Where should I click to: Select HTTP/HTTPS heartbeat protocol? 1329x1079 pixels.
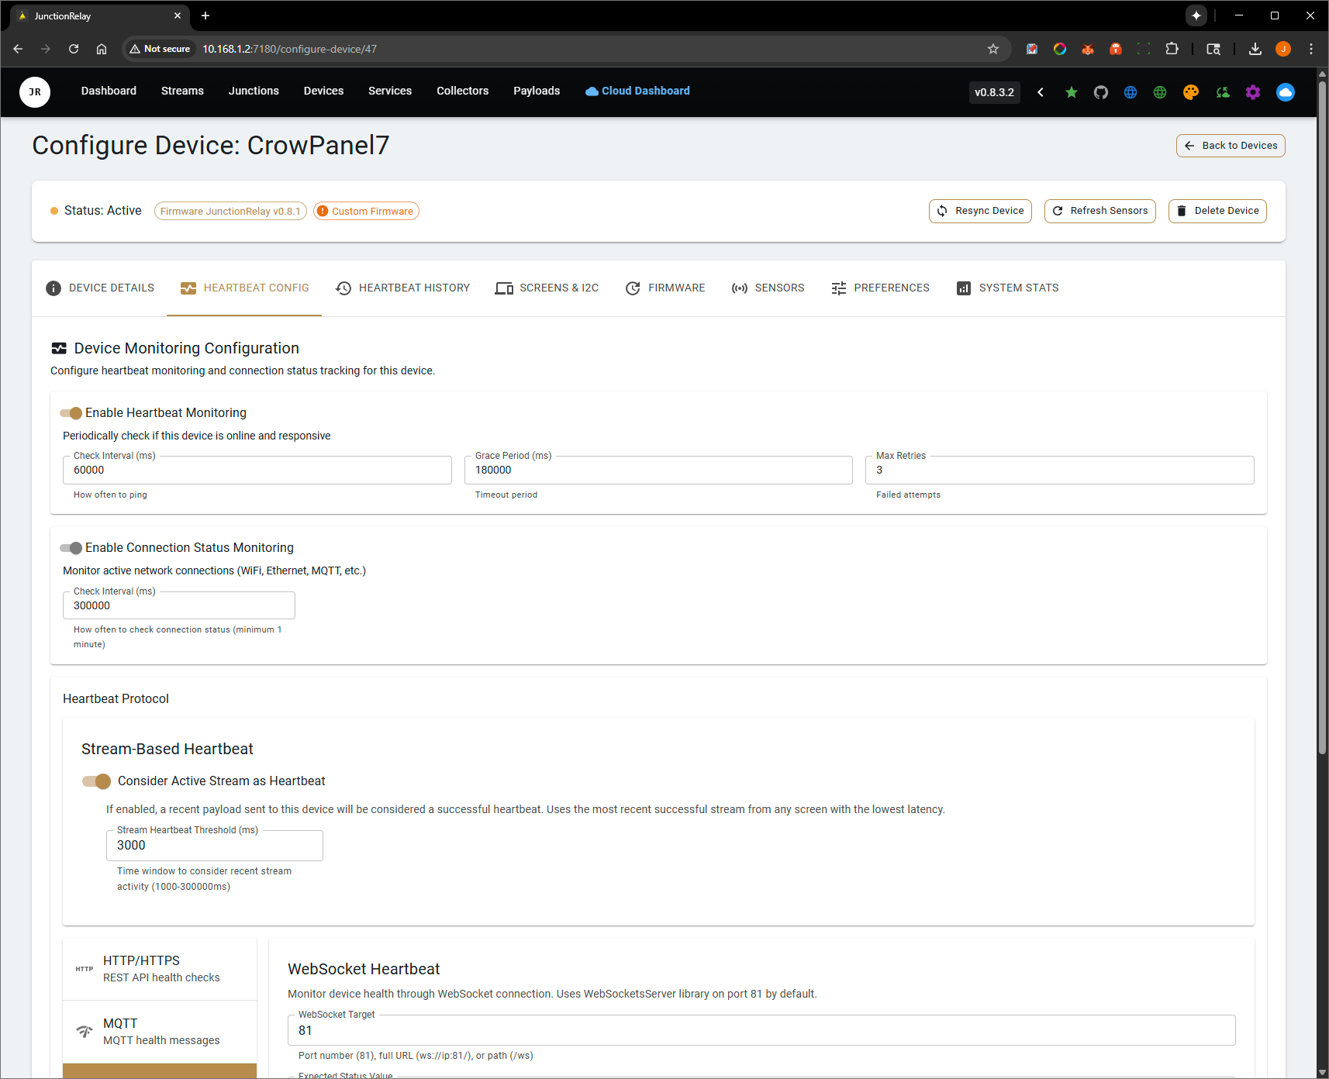[x=160, y=969]
